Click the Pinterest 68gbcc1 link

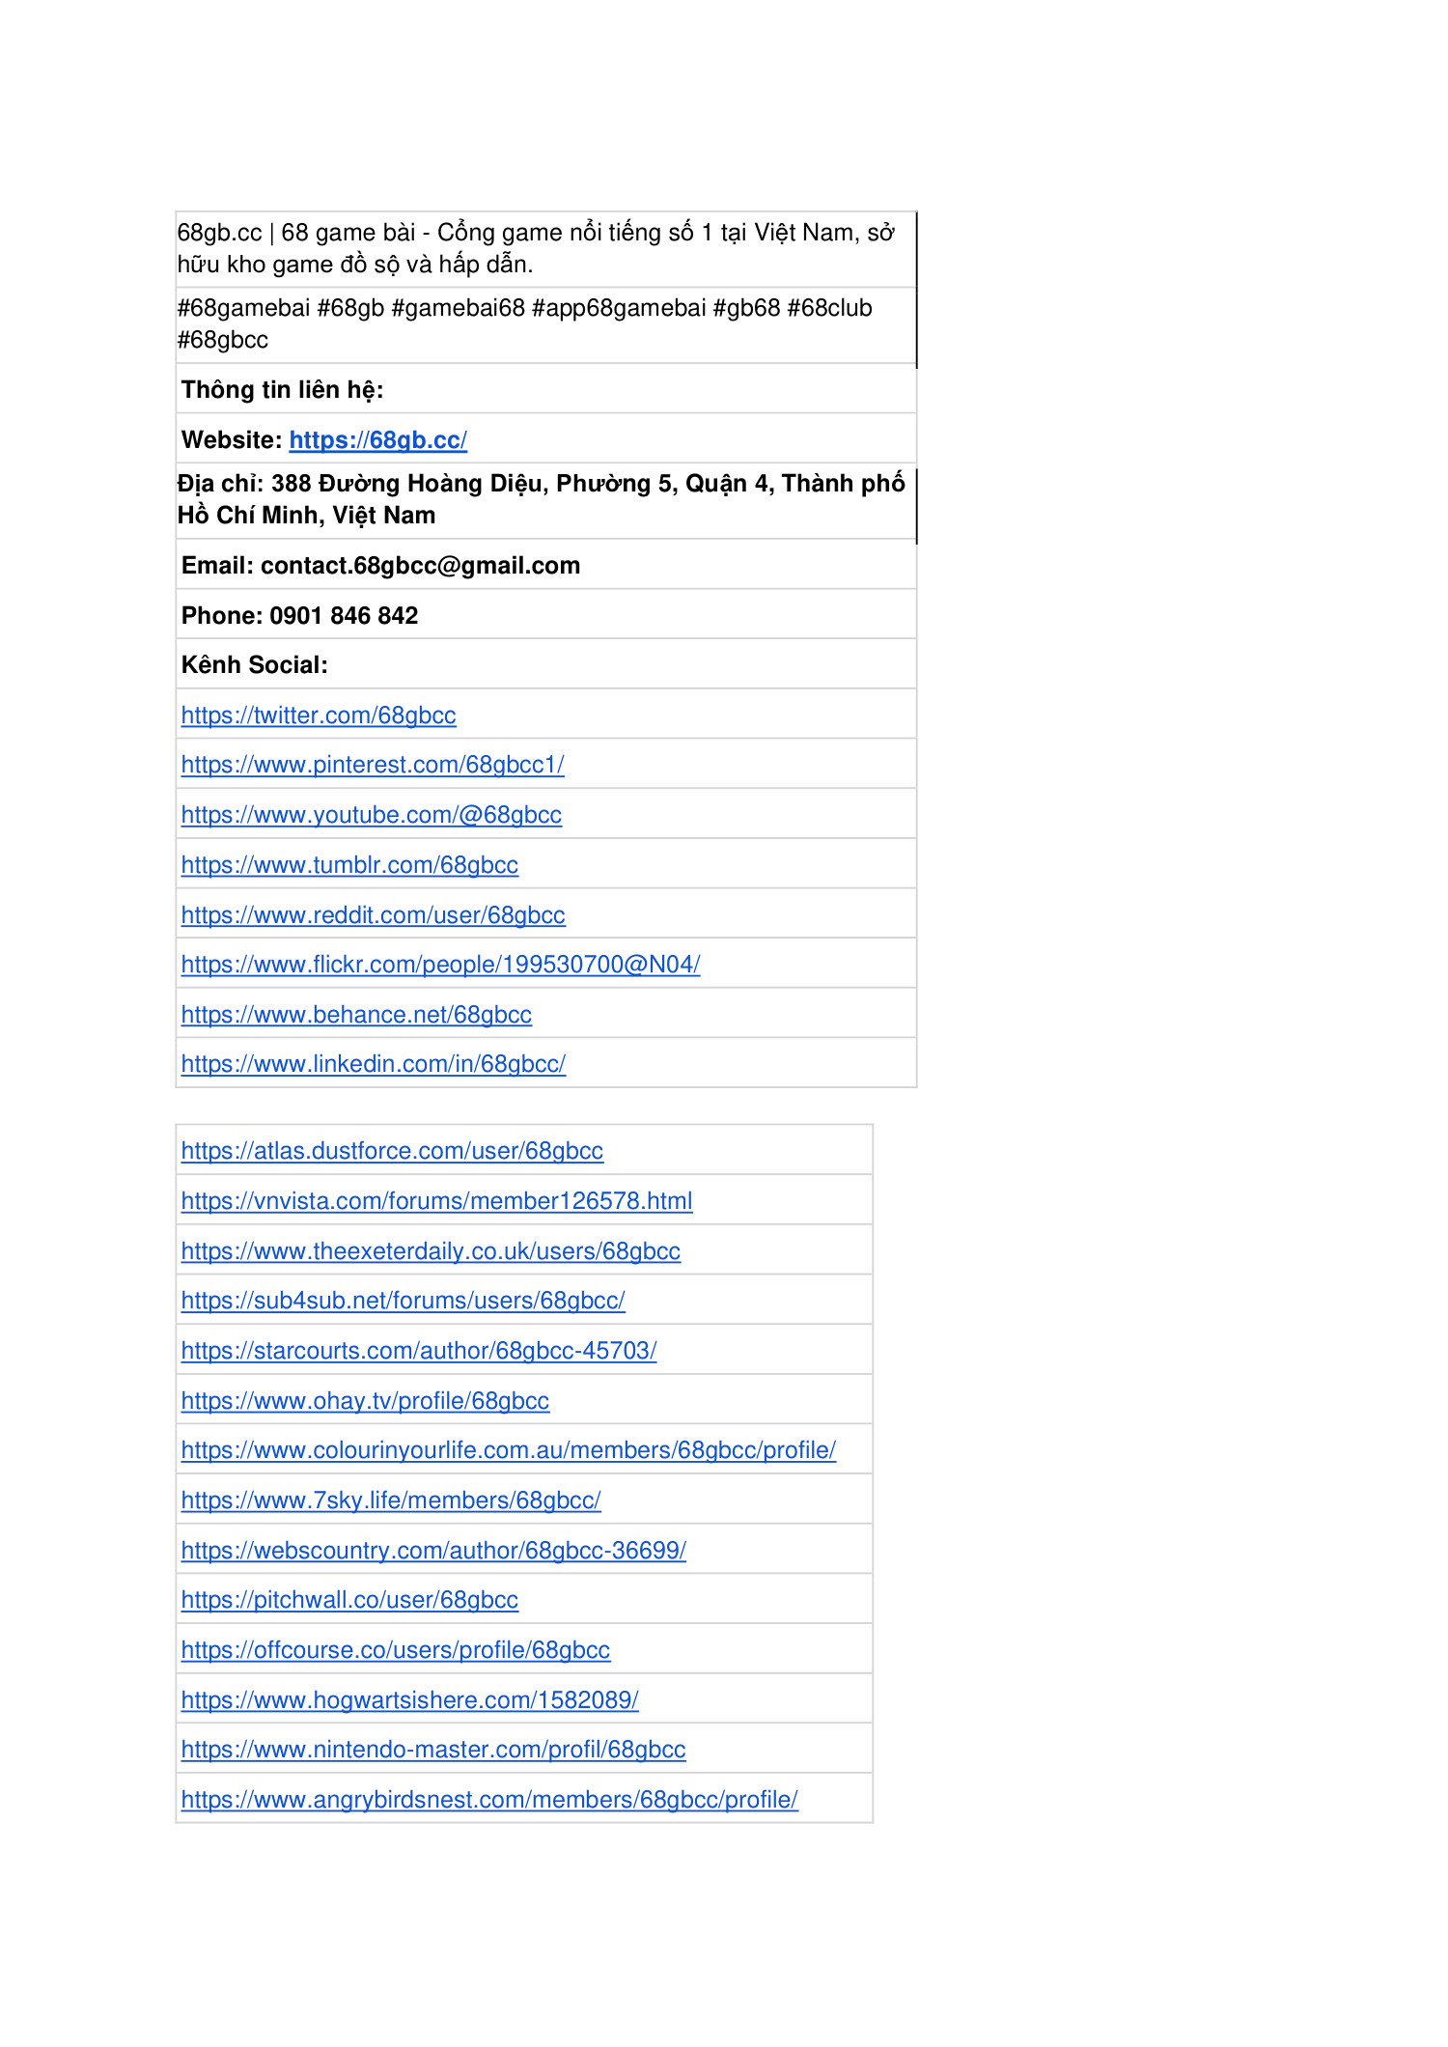click(x=373, y=765)
